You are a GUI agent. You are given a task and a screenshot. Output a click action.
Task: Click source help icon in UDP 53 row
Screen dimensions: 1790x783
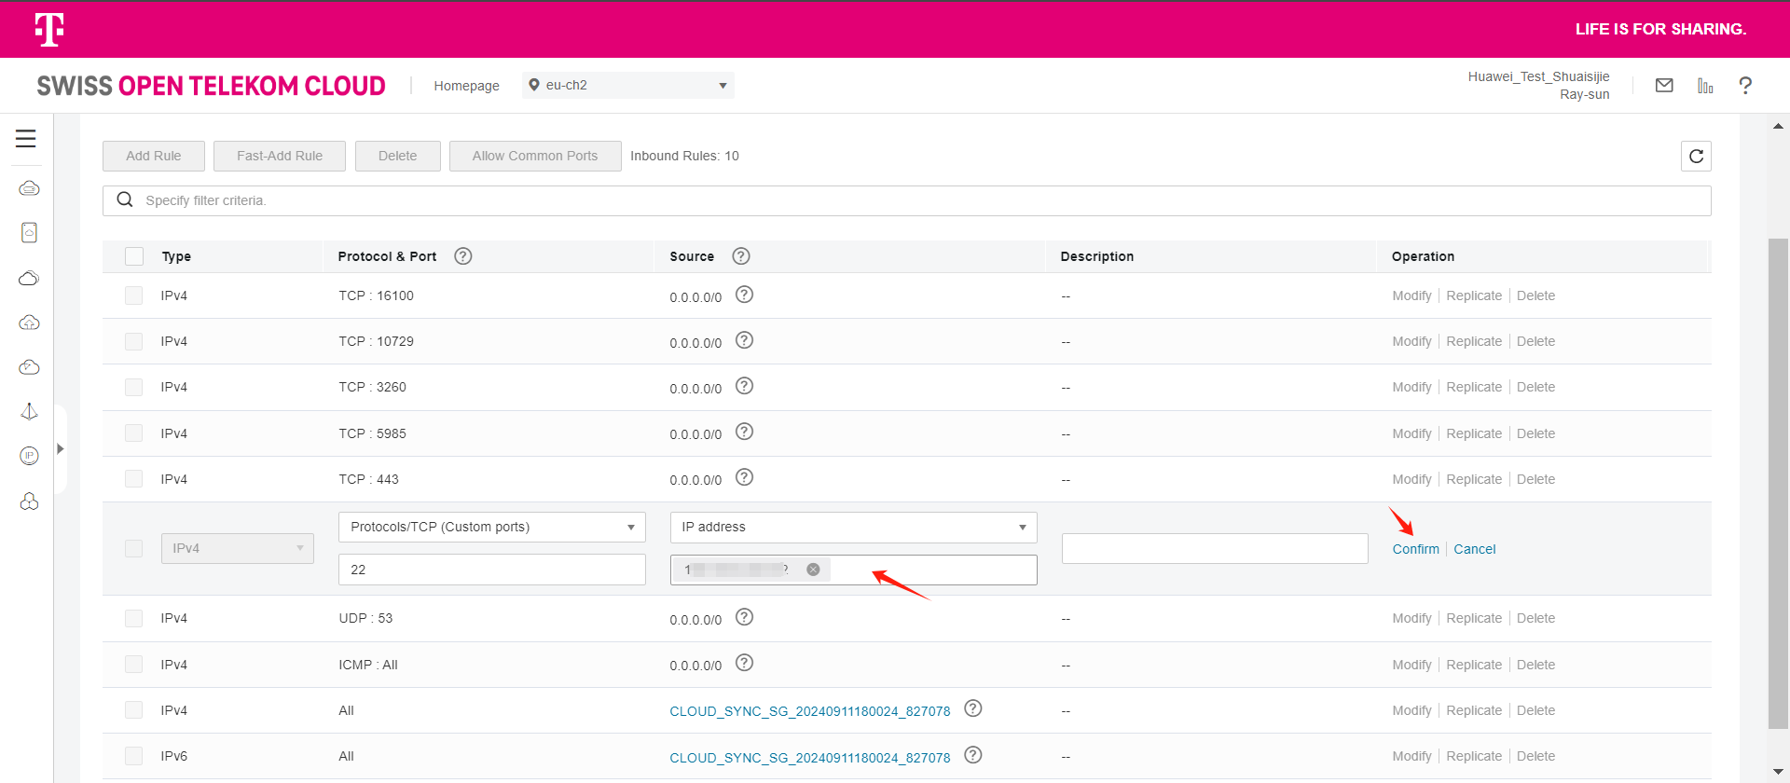click(x=744, y=617)
